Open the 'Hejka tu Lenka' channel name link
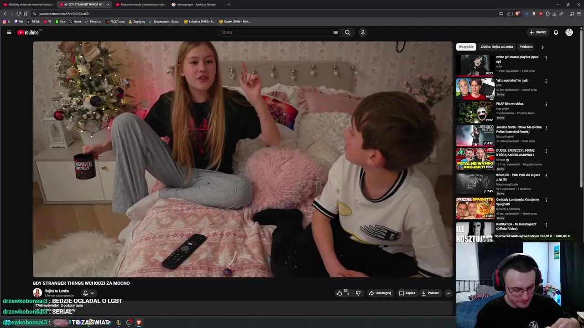Viewport: 584px width, 328px height. coord(57,291)
